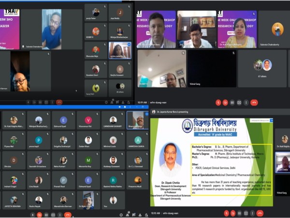Toggle captions in the 10:19 AM call

coord(232,103)
